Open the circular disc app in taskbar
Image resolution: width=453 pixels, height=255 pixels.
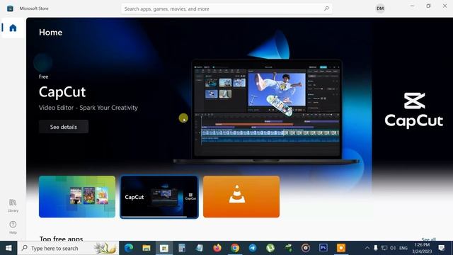(x=306, y=248)
